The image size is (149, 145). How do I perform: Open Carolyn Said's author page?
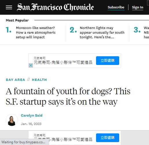click(x=32, y=115)
